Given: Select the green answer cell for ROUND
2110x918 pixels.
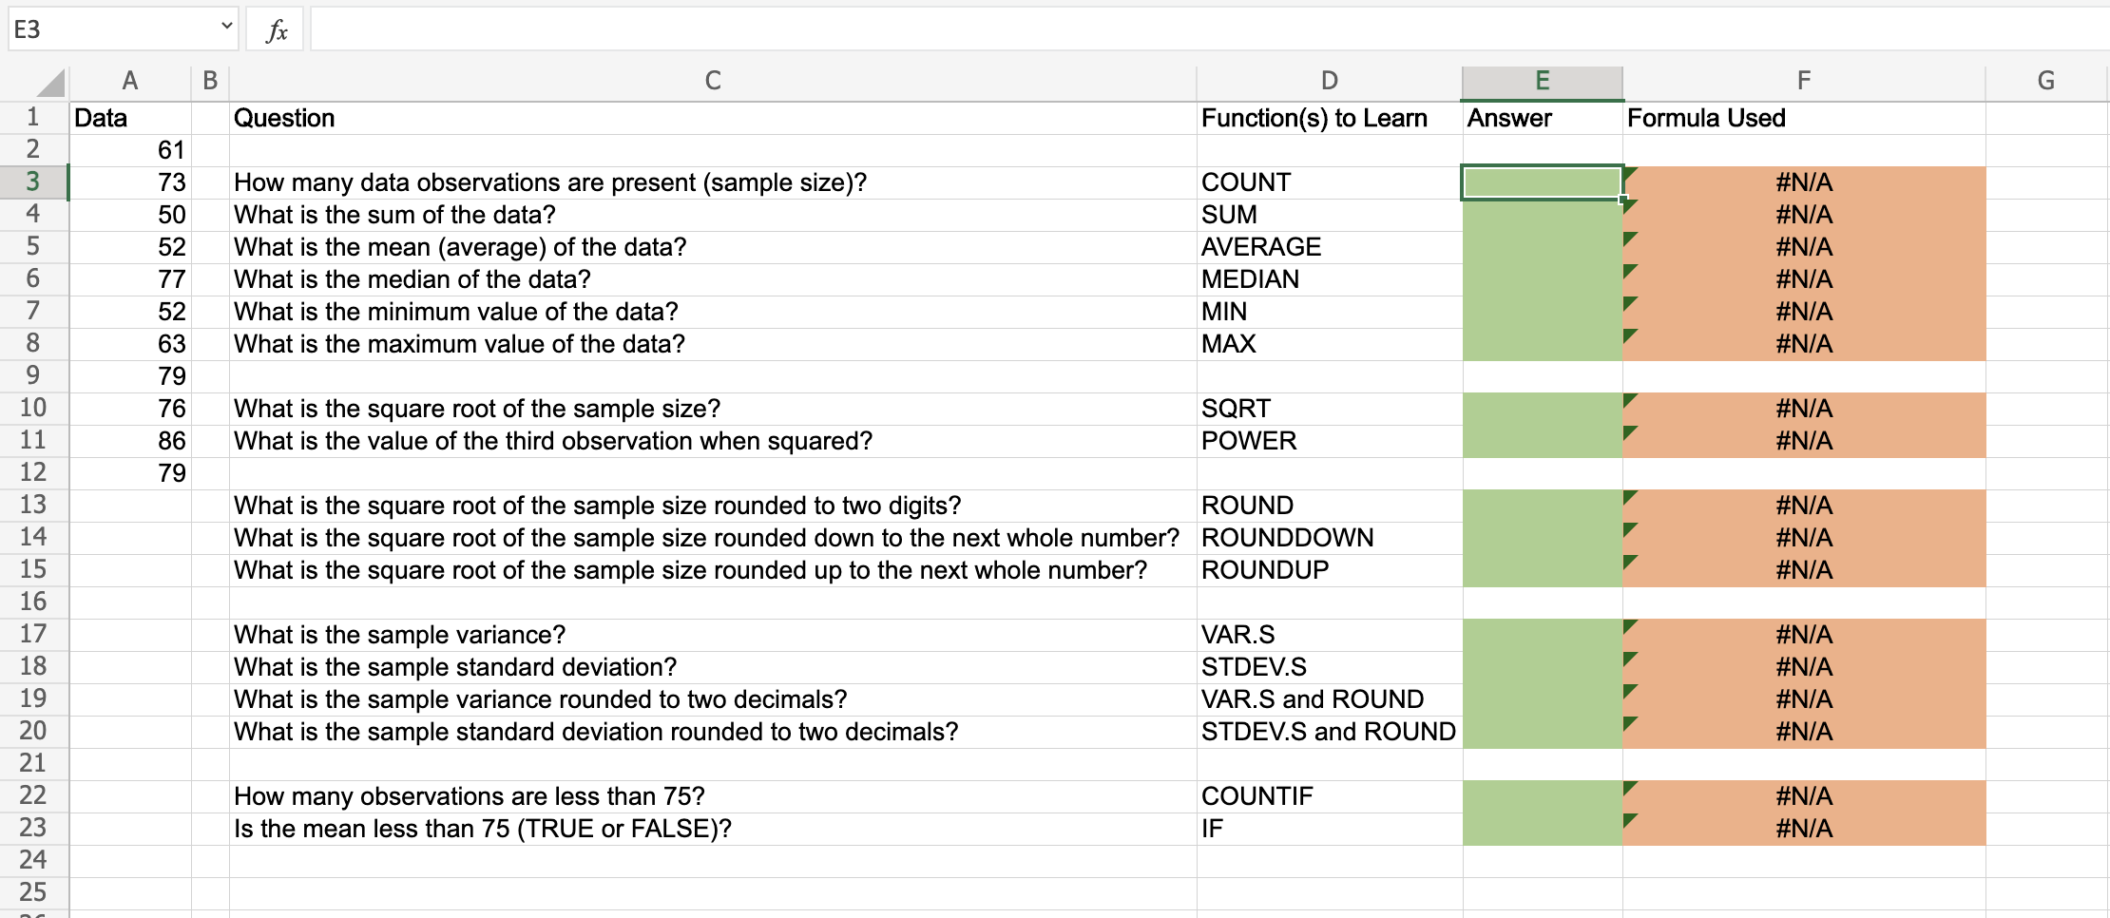Looking at the screenshot, I should pyautogui.click(x=1543, y=506).
